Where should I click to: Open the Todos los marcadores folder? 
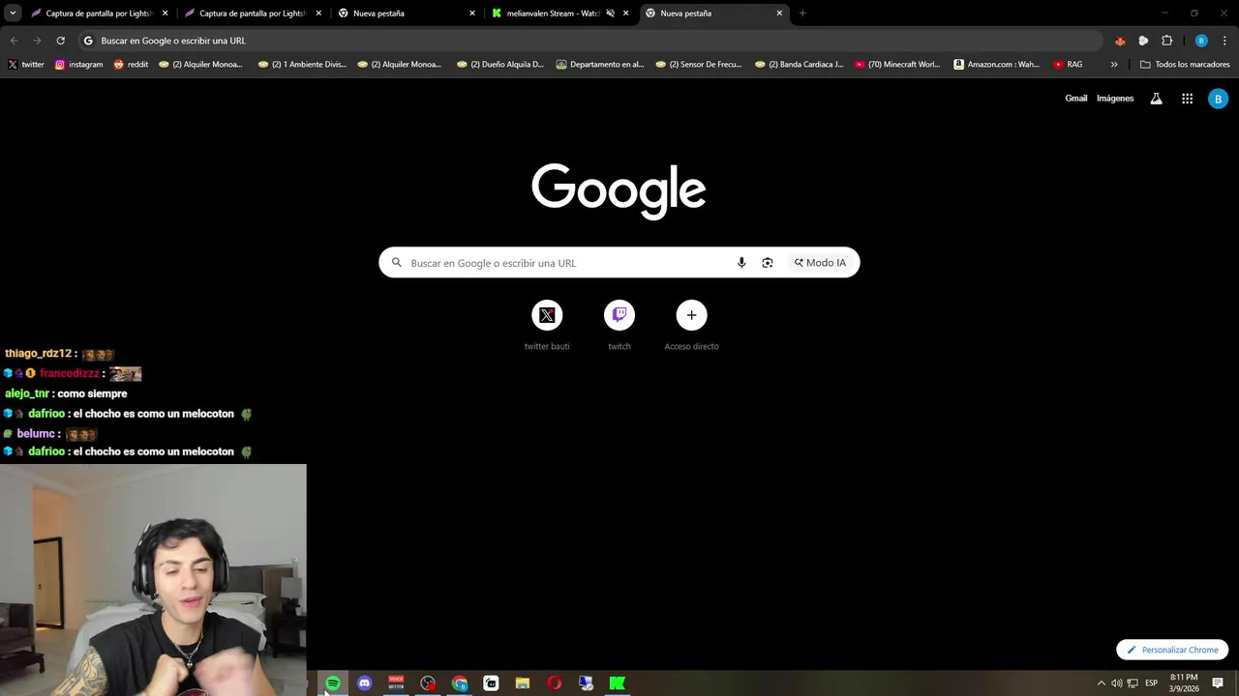(1185, 65)
